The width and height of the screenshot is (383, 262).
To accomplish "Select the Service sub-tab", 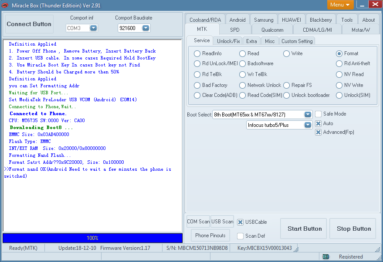I will tap(202, 40).
